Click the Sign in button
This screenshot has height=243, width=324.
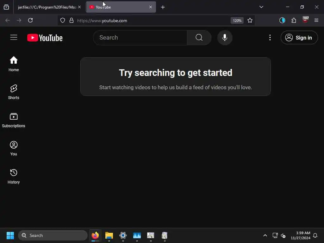tap(299, 38)
